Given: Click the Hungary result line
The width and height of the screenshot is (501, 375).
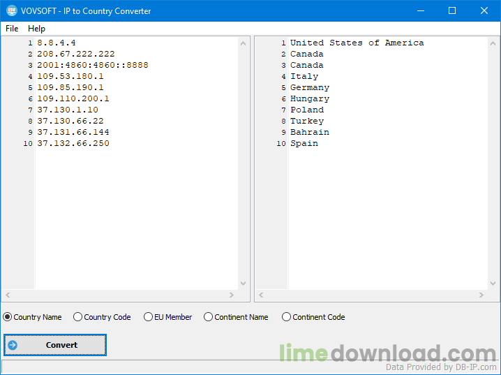Looking at the screenshot, I should 310,98.
